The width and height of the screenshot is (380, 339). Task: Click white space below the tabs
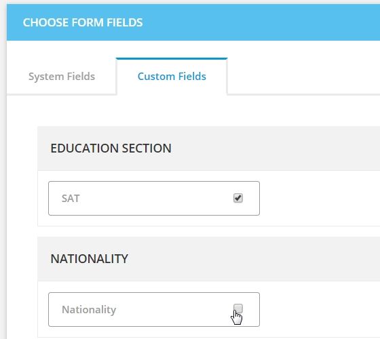193,110
